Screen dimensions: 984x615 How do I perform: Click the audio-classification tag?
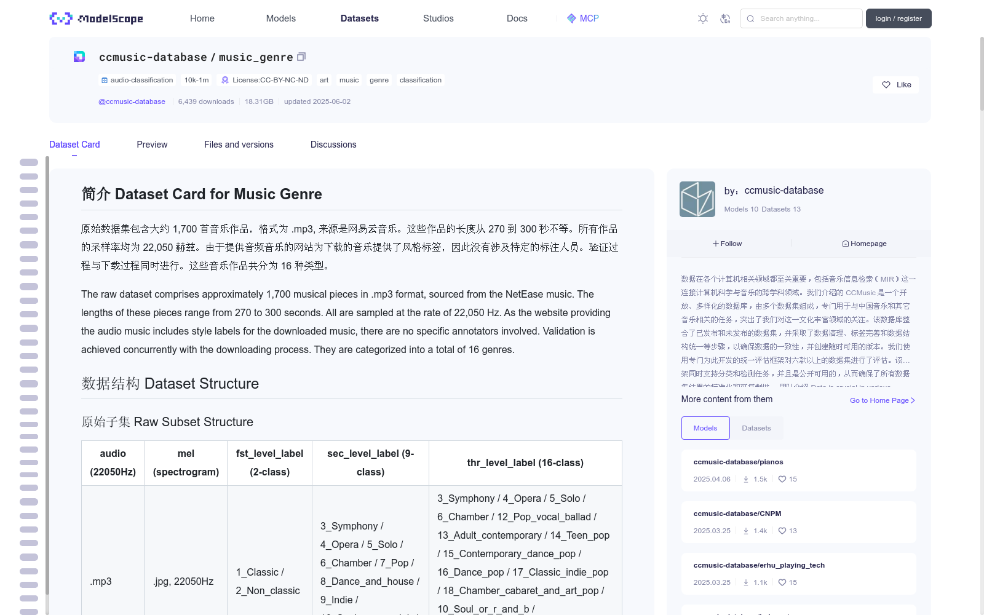point(137,80)
